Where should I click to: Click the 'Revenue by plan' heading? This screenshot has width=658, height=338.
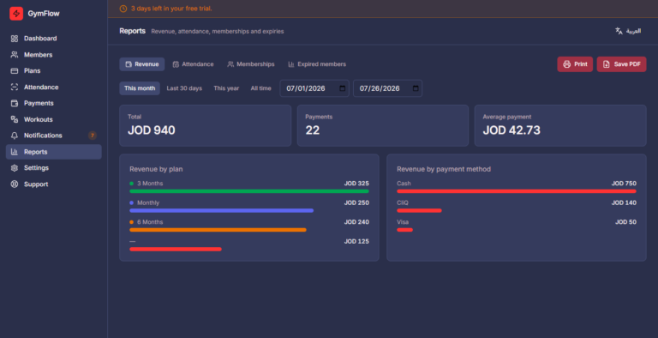pyautogui.click(x=156, y=169)
